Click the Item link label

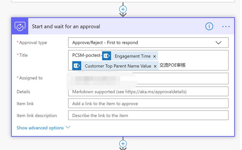pyautogui.click(x=25, y=103)
